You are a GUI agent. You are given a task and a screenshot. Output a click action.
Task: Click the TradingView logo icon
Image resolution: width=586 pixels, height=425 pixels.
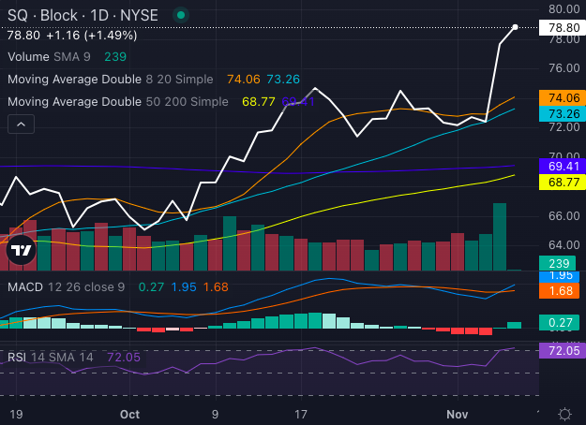pyautogui.click(x=21, y=250)
